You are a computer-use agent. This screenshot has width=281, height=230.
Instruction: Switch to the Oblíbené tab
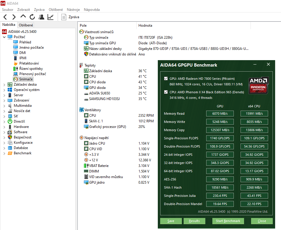[x=26, y=25]
